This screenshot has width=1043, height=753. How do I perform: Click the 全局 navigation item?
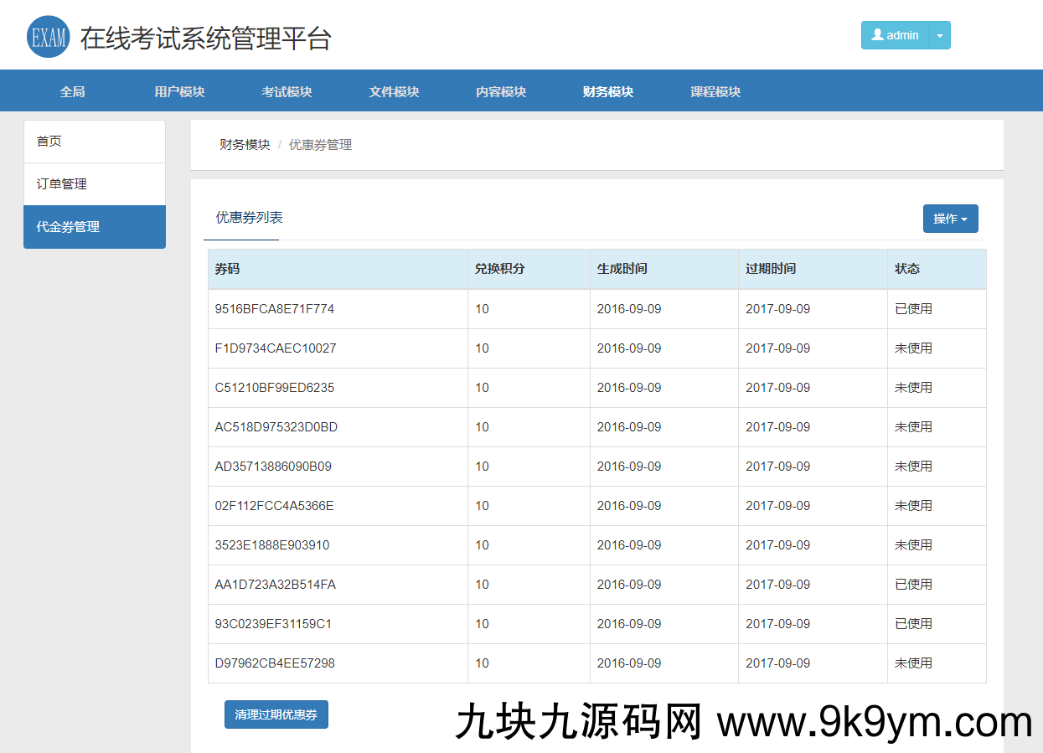tap(72, 92)
